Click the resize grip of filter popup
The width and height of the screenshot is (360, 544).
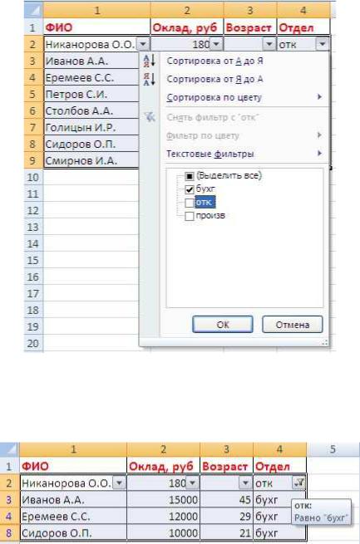[325, 342]
